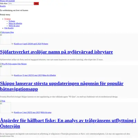Click excerpt 'Sjöfartsverket utökar sin flotta'
The width and height of the screenshot is (138, 138).
[52, 60]
